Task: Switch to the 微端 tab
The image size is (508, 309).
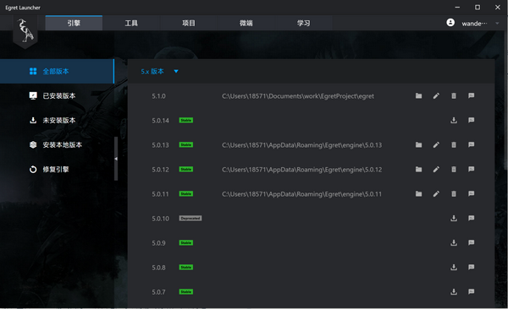Action: point(246,23)
